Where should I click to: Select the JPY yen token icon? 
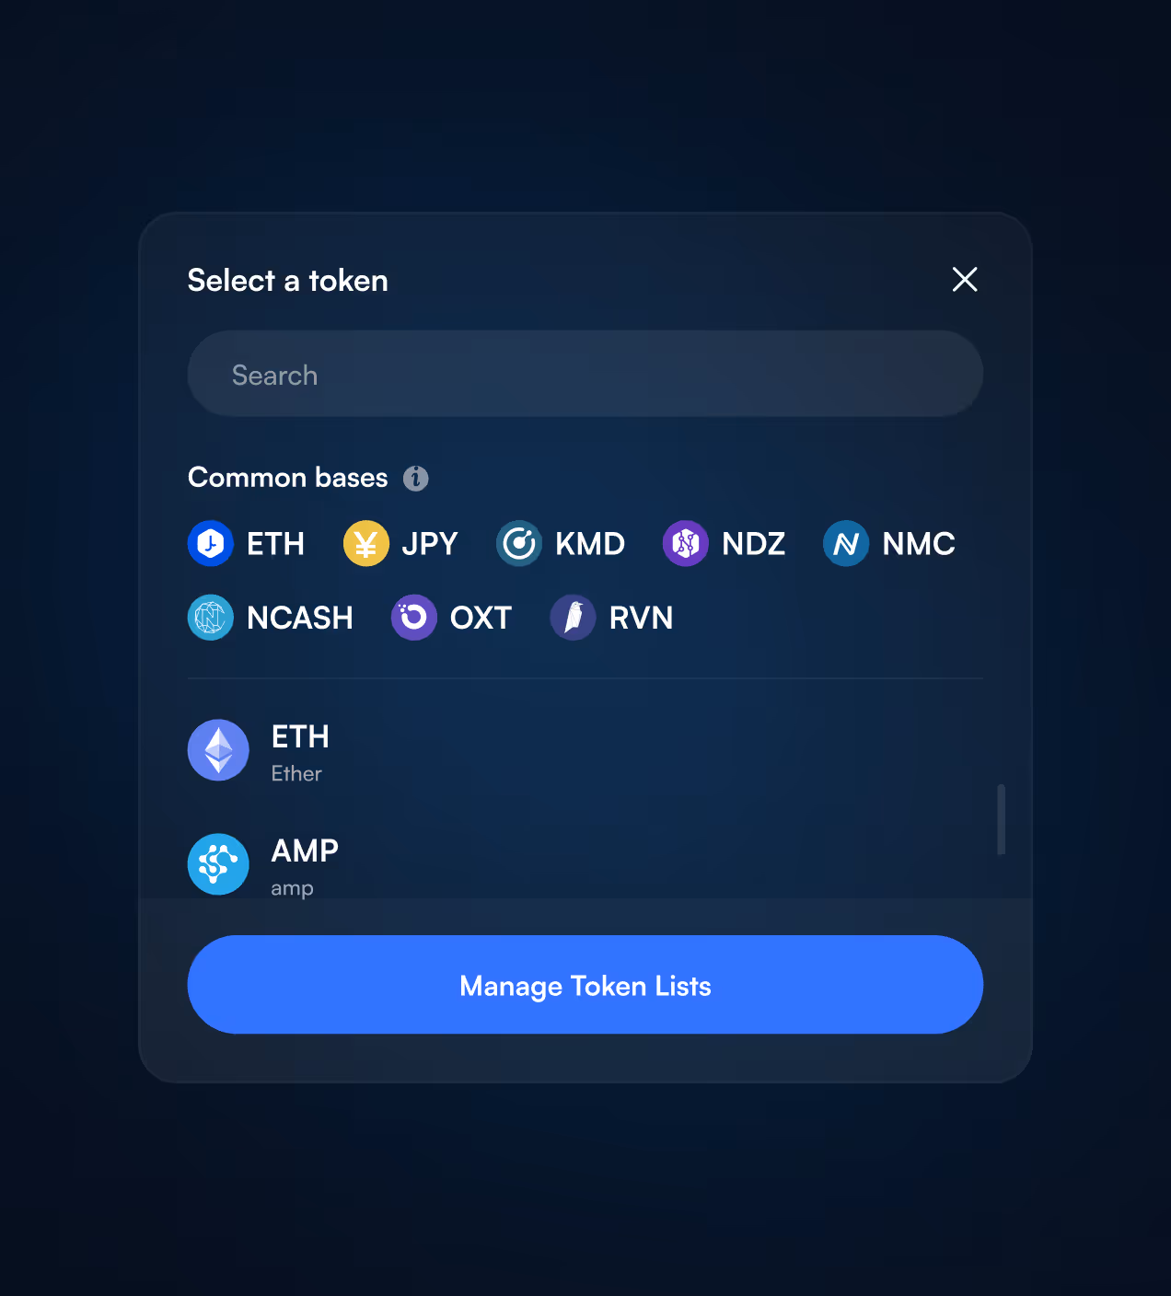point(365,543)
